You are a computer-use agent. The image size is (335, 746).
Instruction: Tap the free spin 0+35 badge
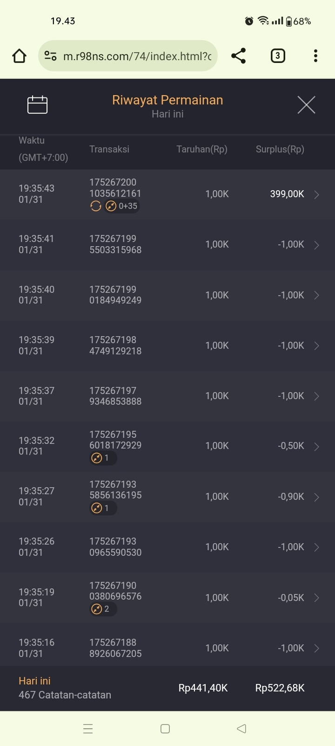(122, 206)
